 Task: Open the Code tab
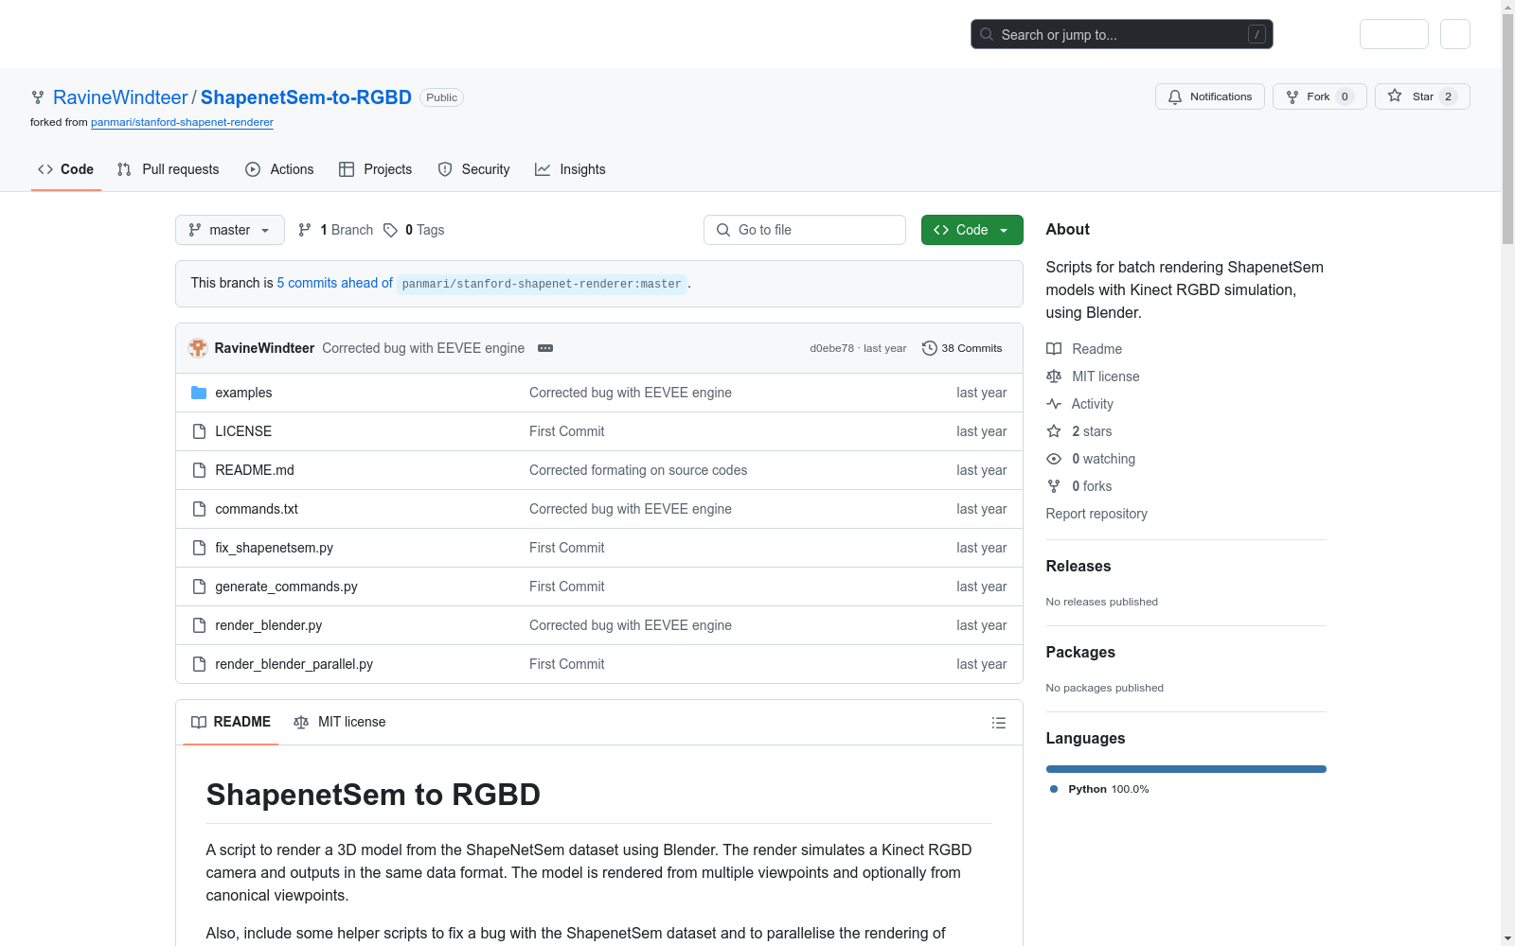(66, 169)
